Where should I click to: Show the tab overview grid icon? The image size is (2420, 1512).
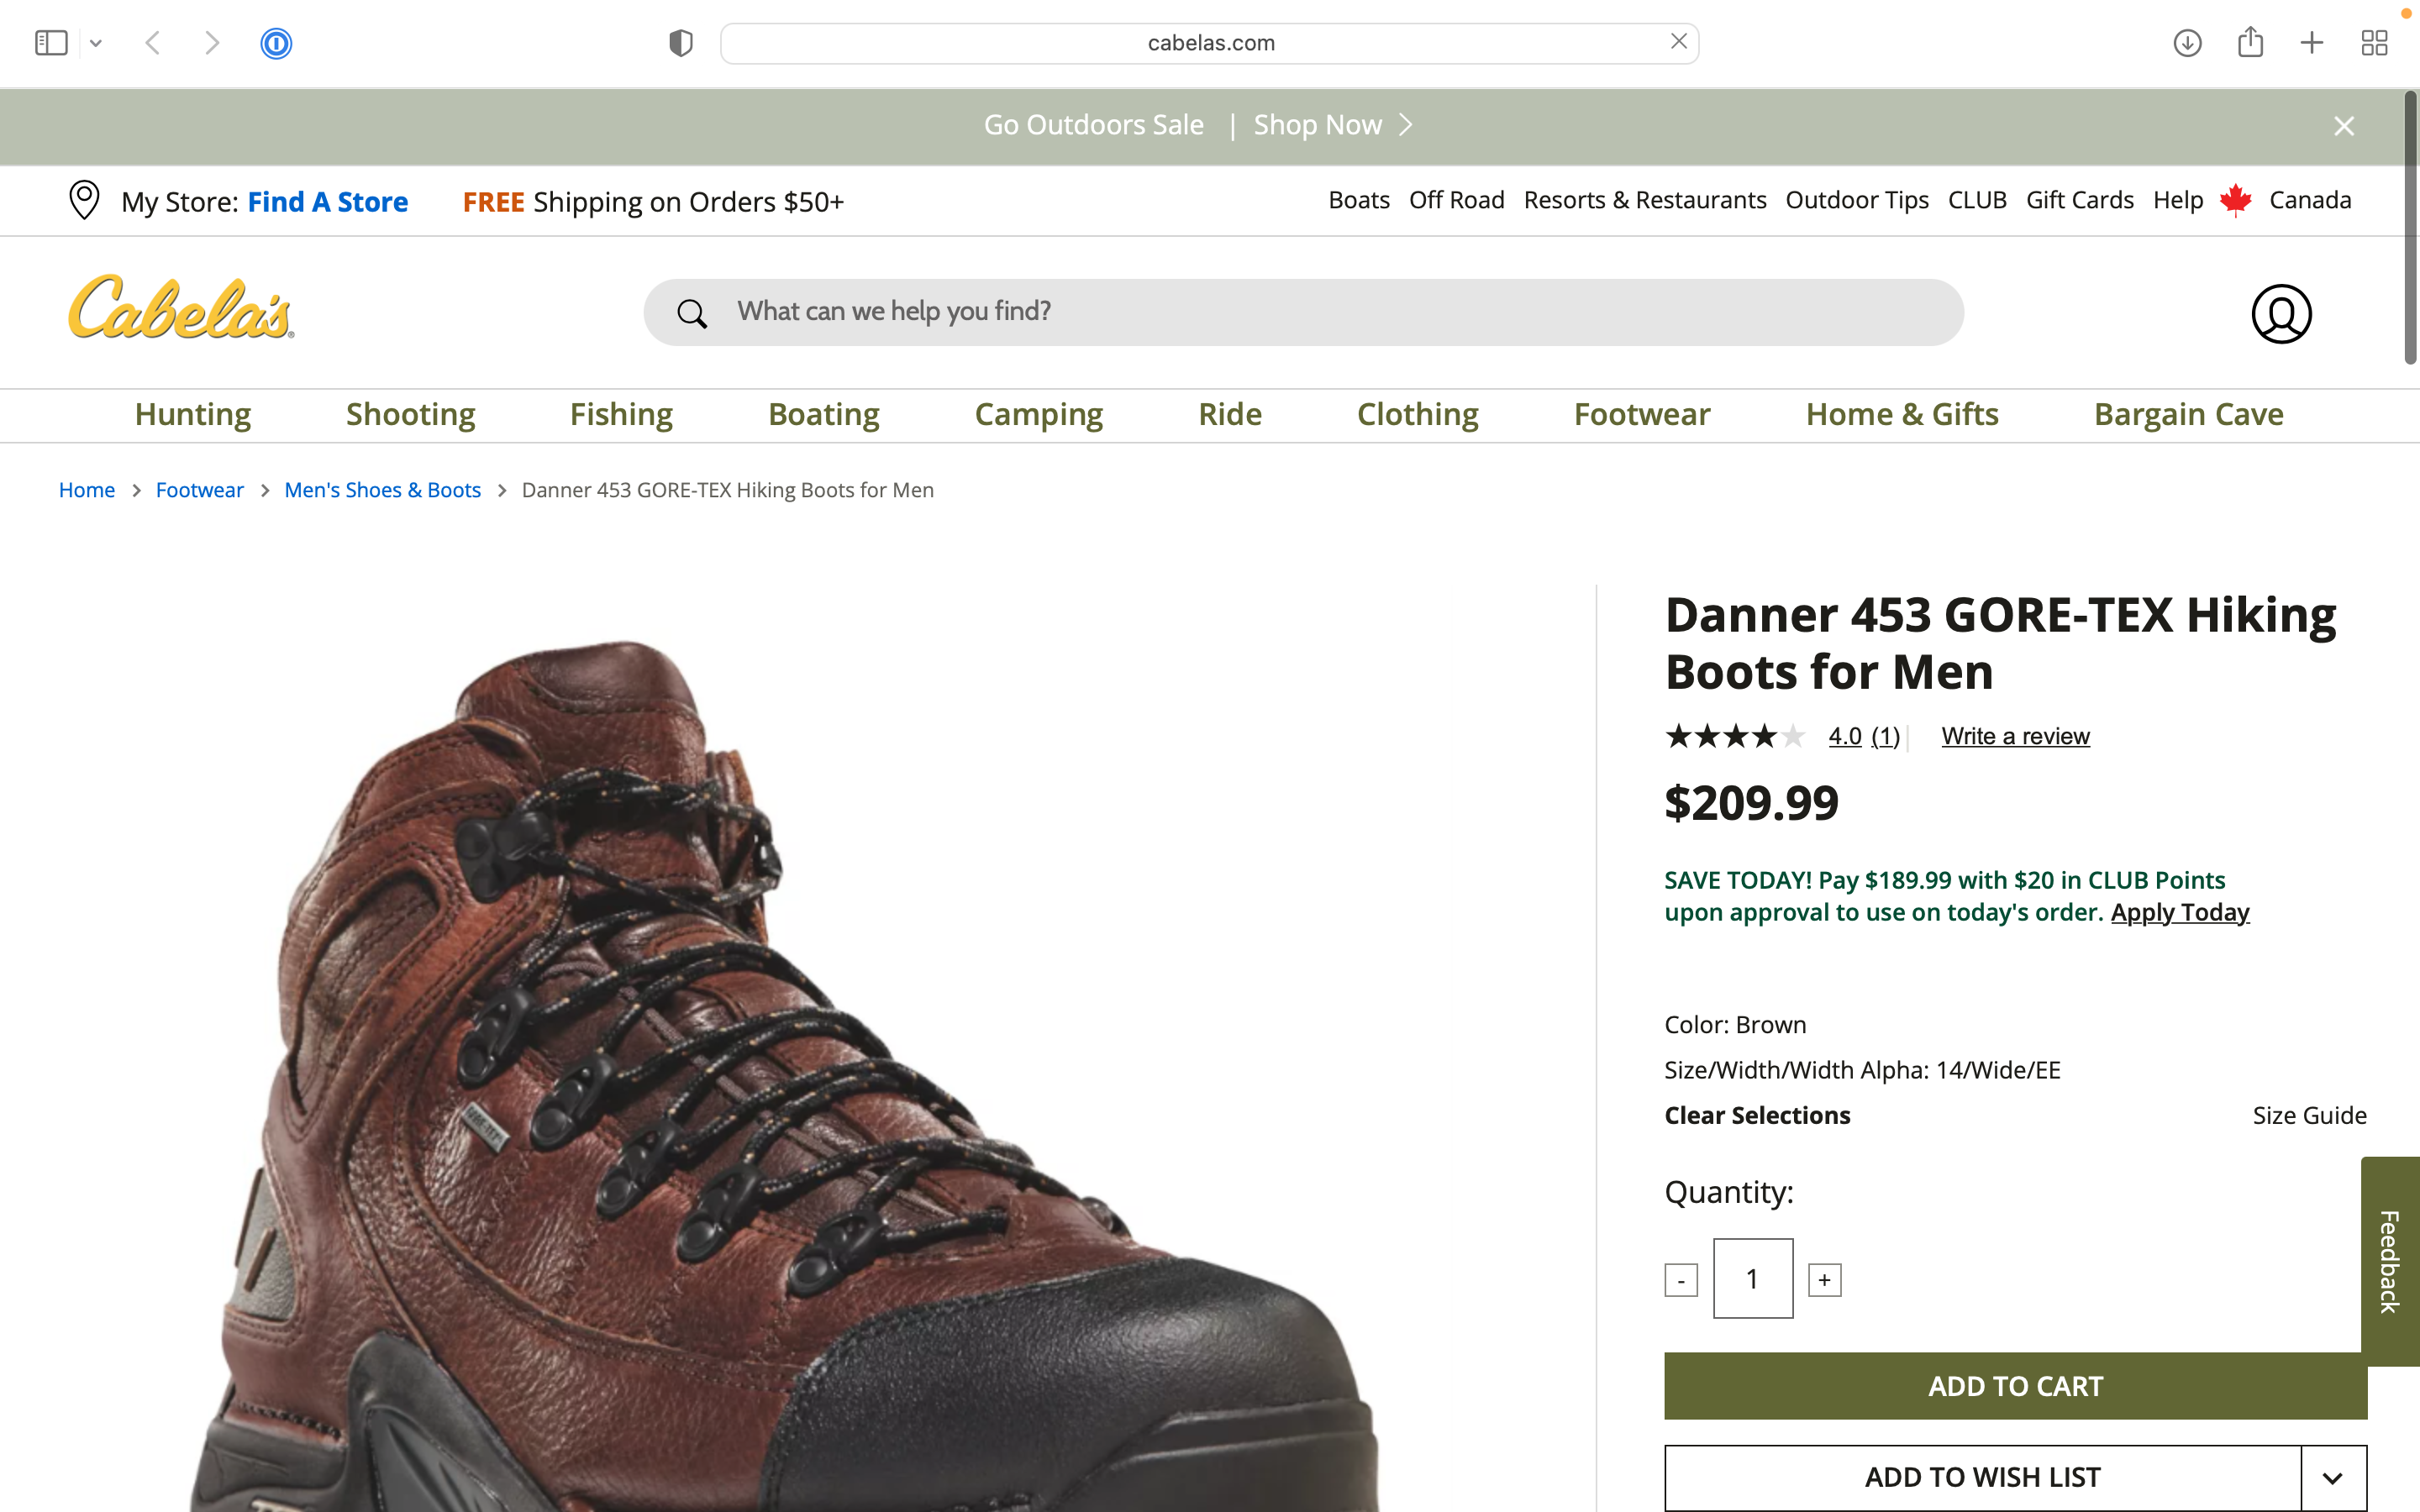[x=2374, y=43]
